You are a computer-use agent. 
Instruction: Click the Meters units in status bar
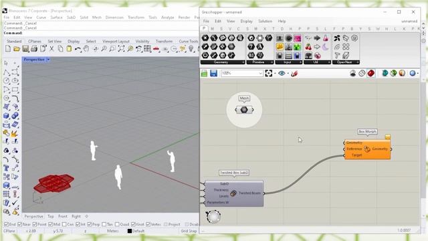(x=113, y=231)
